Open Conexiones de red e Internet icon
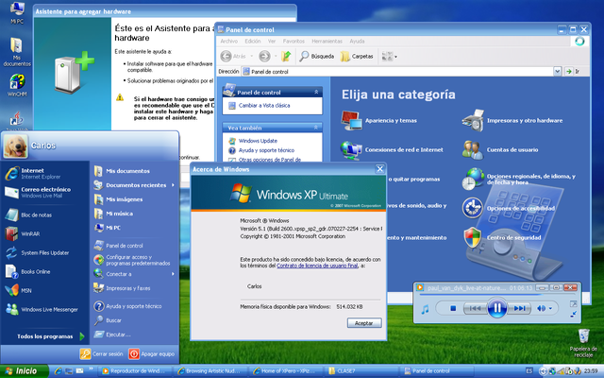Image resolution: width=604 pixels, height=378 pixels. click(351, 149)
